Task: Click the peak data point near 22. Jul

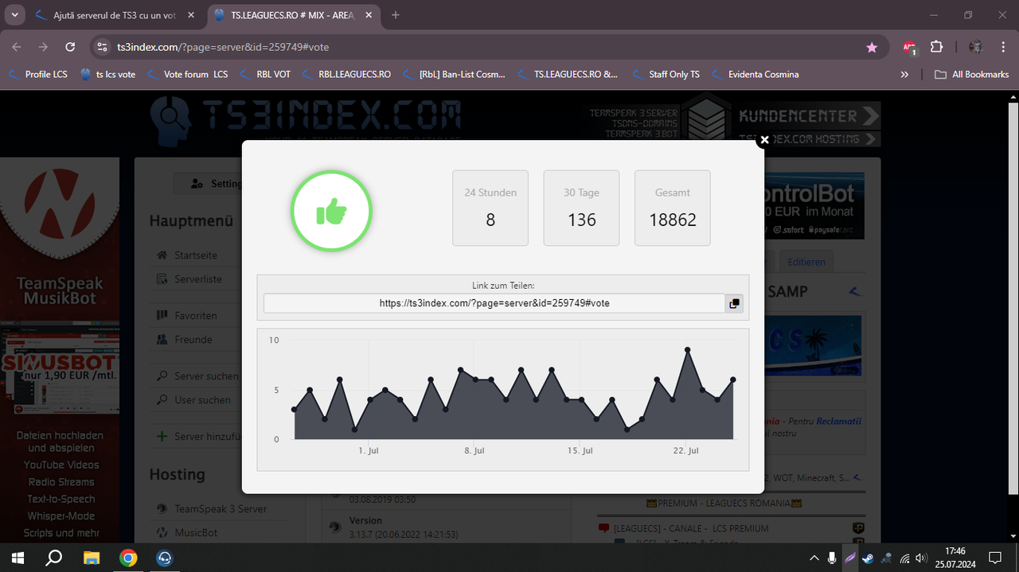Action: coord(688,350)
